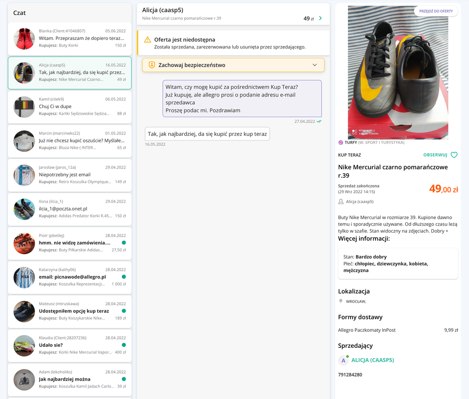Click the heart icon next to Obserwuj
The height and width of the screenshot is (399, 469).
tap(453, 155)
